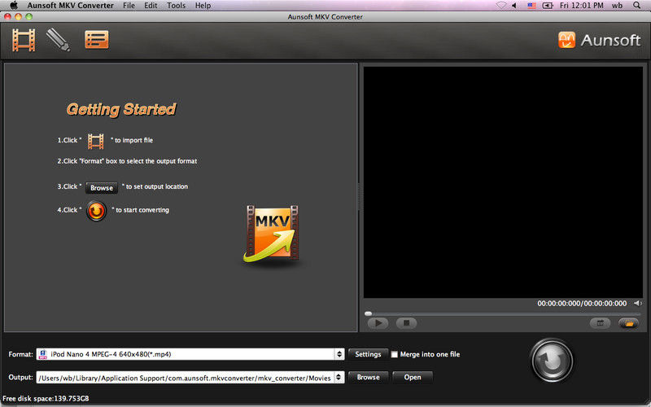Expand the Format dropdown list
The image size is (651, 407).
point(339,354)
